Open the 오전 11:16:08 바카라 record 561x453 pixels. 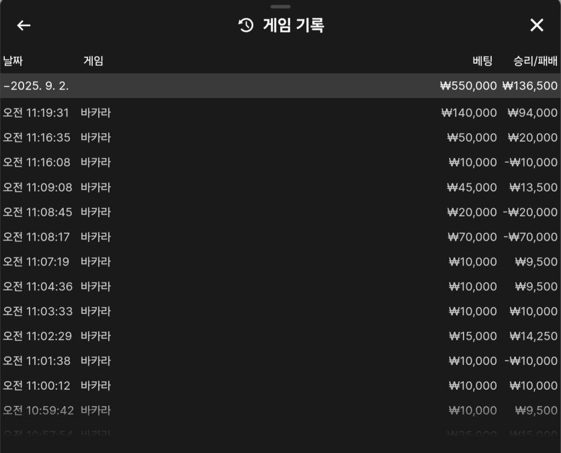tap(281, 163)
